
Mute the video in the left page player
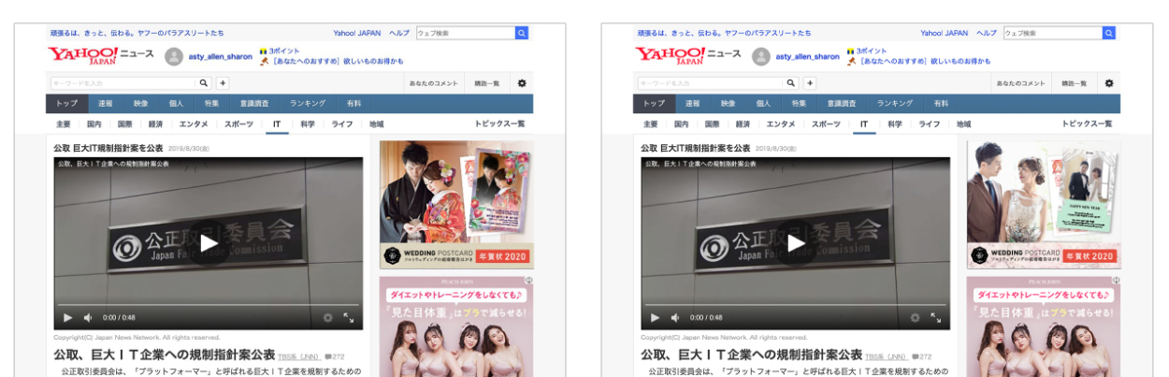point(88,318)
